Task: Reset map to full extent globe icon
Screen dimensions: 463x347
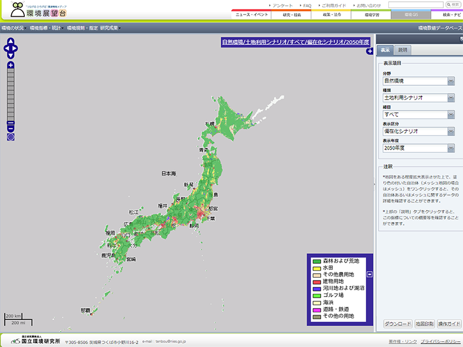Action: (10, 137)
